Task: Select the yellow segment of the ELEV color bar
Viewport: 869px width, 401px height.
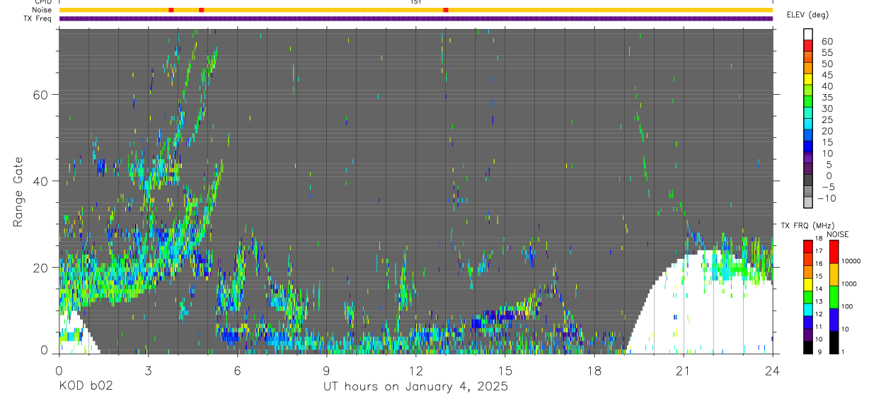Action: click(x=810, y=80)
